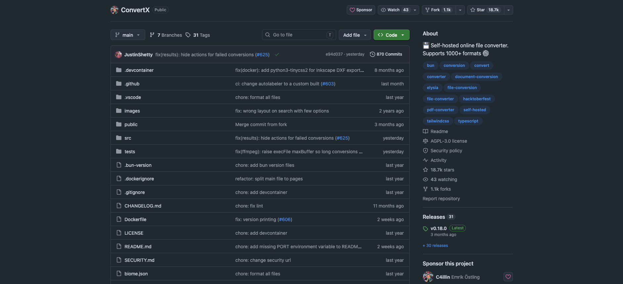623x284 pixels.
Task: Select the self-hosted topic tag
Action: [474, 110]
